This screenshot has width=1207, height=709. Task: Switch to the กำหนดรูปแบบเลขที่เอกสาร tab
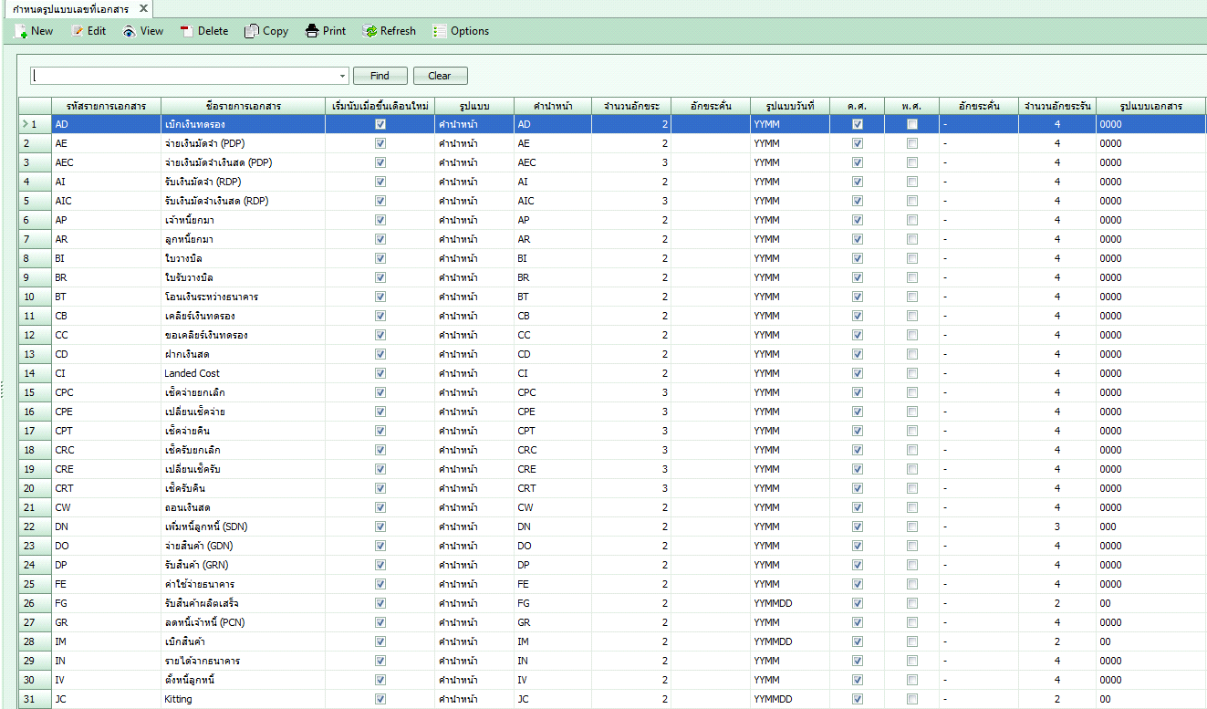coord(68,8)
